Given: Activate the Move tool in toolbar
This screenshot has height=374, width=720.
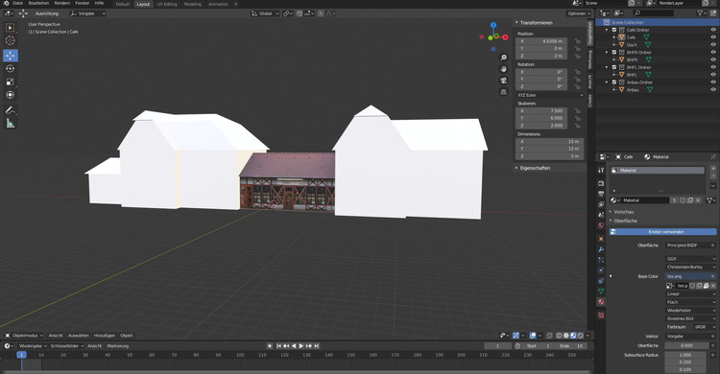Looking at the screenshot, I should pos(11,56).
